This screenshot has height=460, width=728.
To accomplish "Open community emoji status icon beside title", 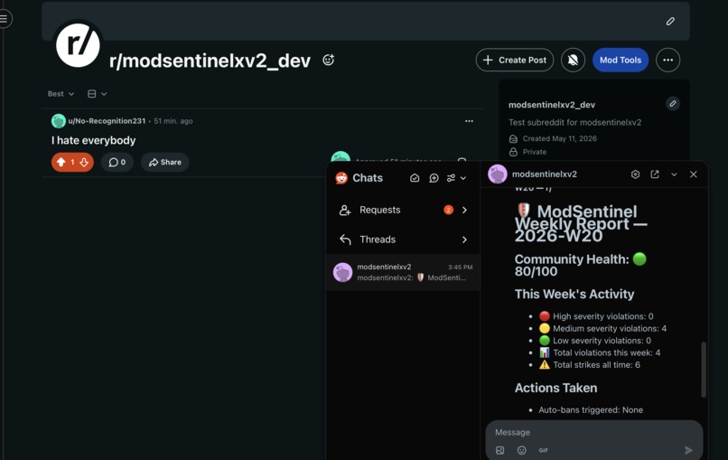I will click(x=328, y=60).
